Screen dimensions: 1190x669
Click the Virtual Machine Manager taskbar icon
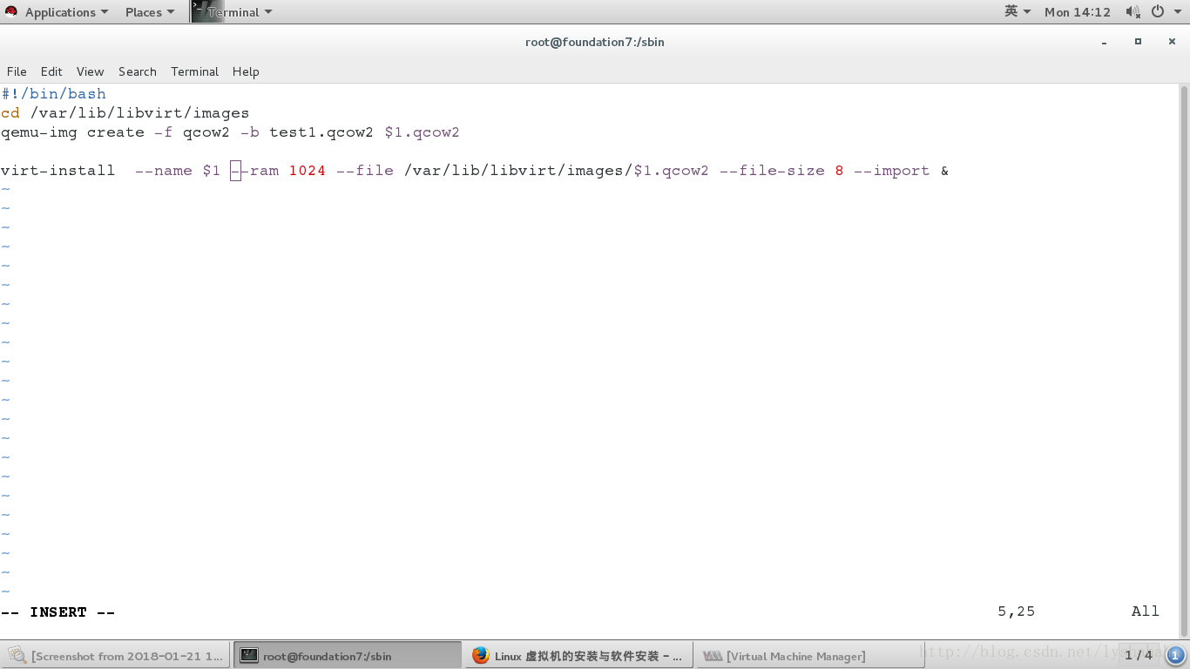pyautogui.click(x=712, y=656)
